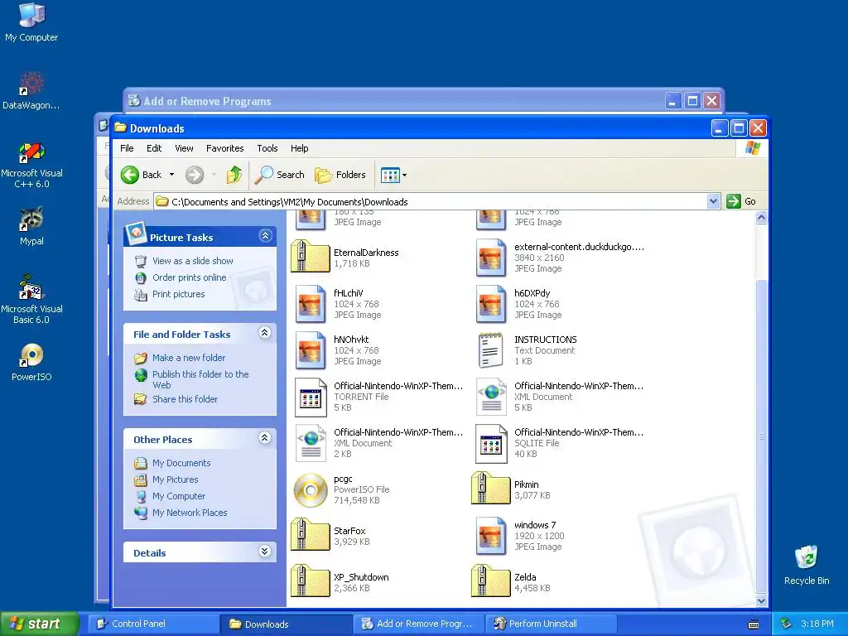Image resolution: width=848 pixels, height=636 pixels.
Task: Open the View menu
Action: (184, 148)
